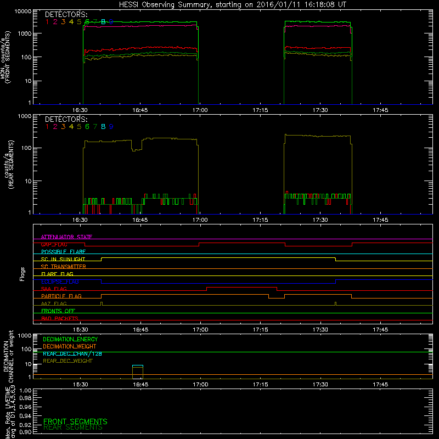Image resolution: width=439 pixels, height=439 pixels.
Task: Click the 17:00 time tick under the front segments plot
Action: [200, 110]
